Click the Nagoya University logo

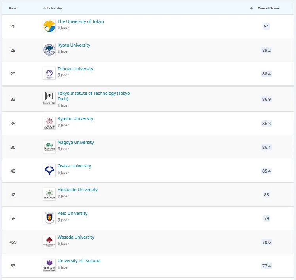coord(49,147)
